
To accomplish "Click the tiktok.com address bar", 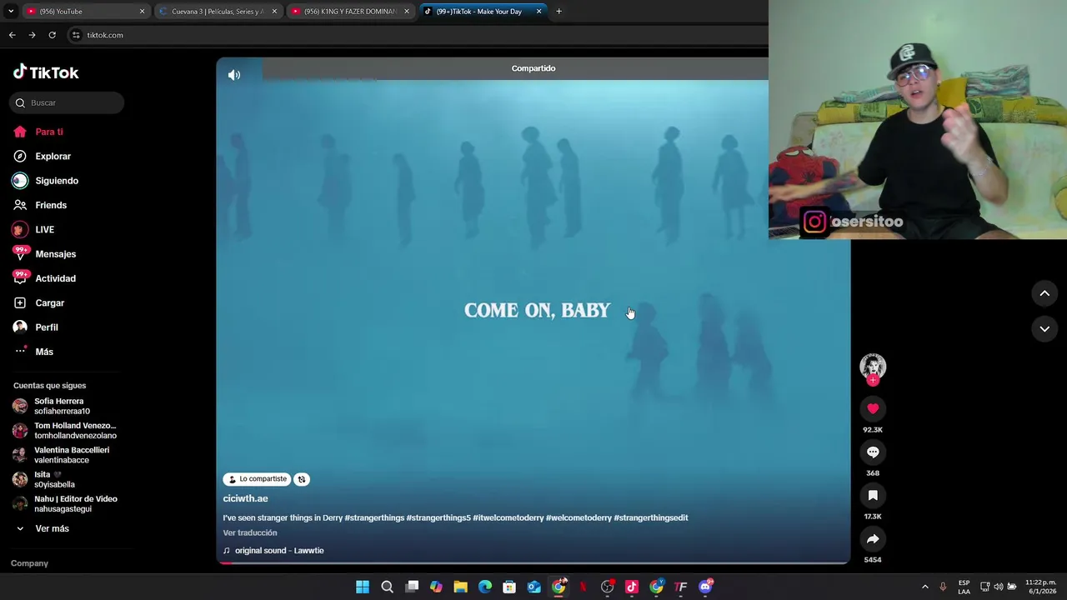I will (417, 35).
